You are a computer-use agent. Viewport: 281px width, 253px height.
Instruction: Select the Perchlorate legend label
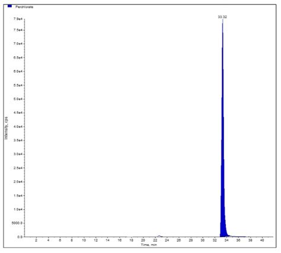pos(24,7)
